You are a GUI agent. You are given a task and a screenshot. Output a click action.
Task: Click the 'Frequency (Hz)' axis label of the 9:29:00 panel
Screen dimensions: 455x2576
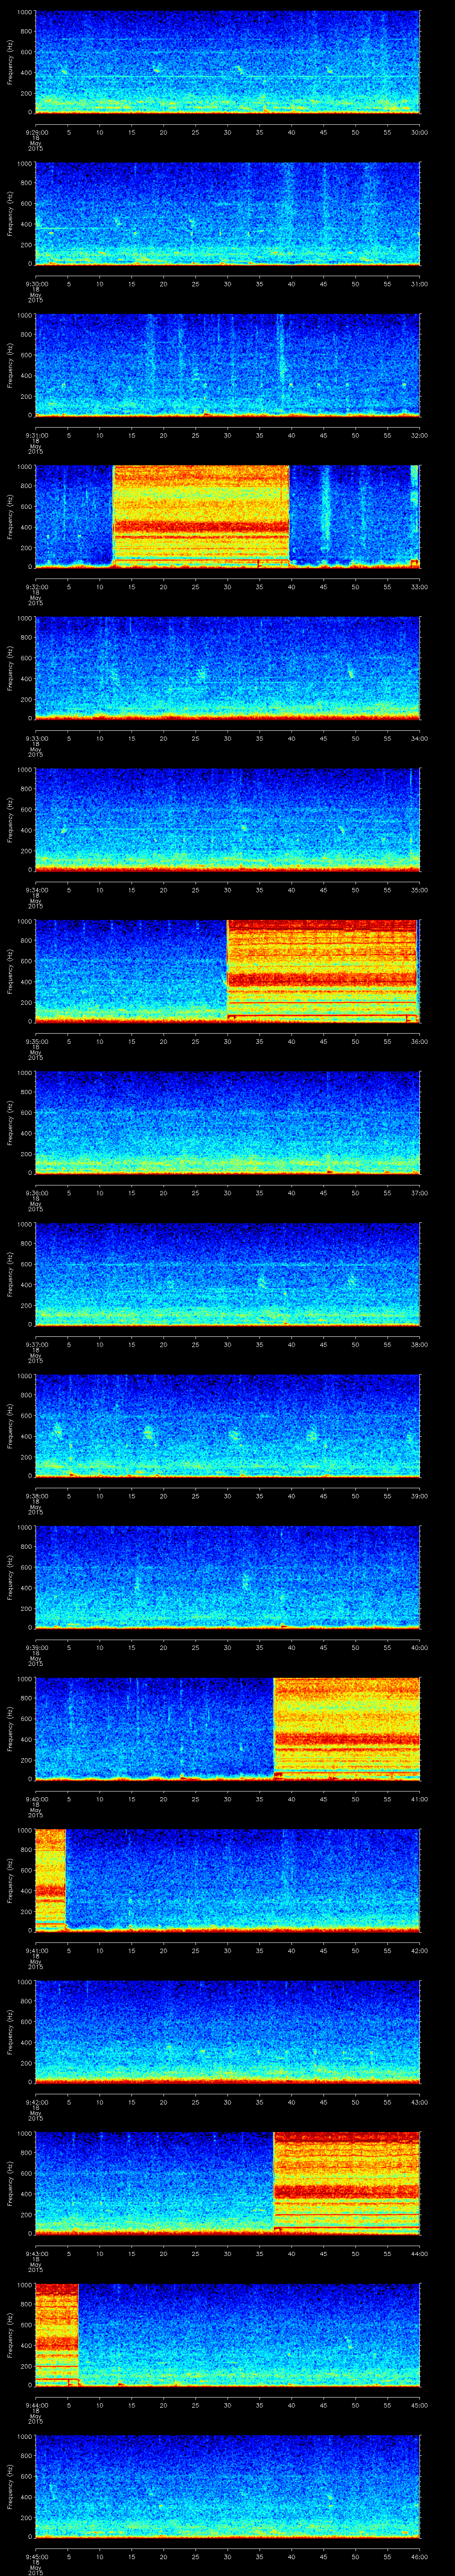pyautogui.click(x=10, y=62)
